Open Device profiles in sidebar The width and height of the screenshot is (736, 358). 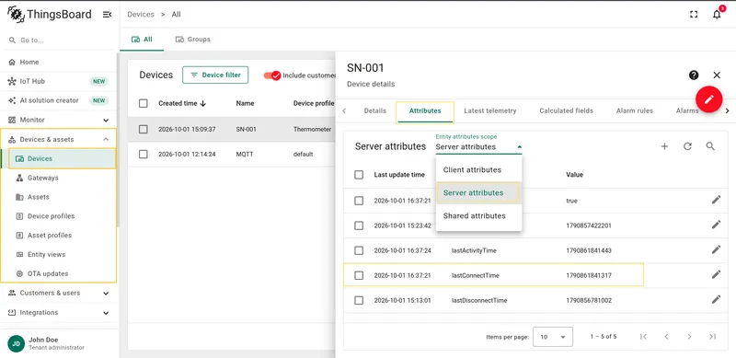(x=51, y=216)
